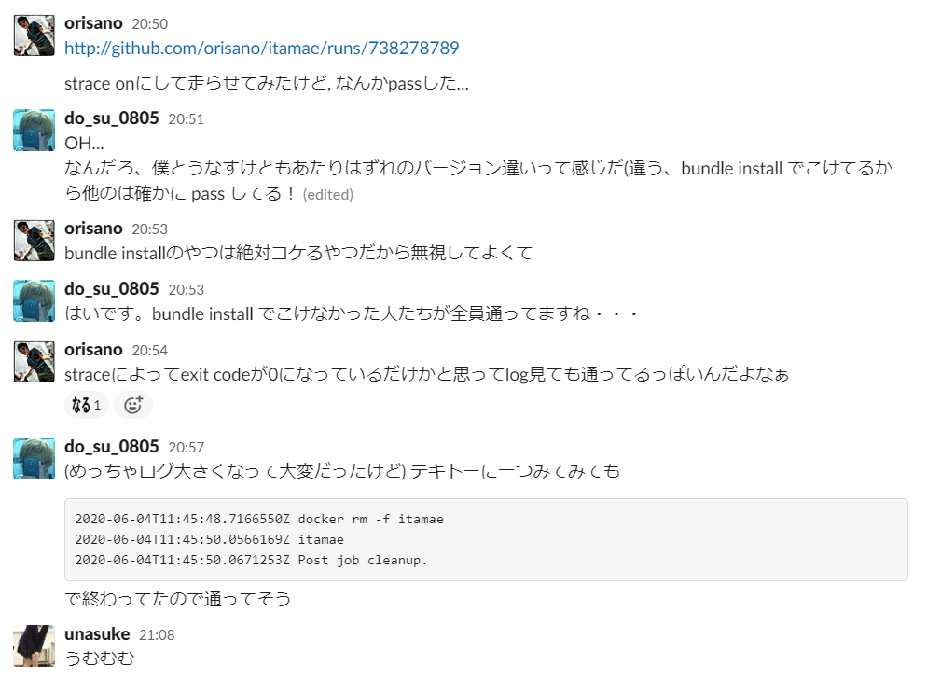
Task: Click the 20:51 timestamp next to do_su_0805
Action: [x=187, y=119]
